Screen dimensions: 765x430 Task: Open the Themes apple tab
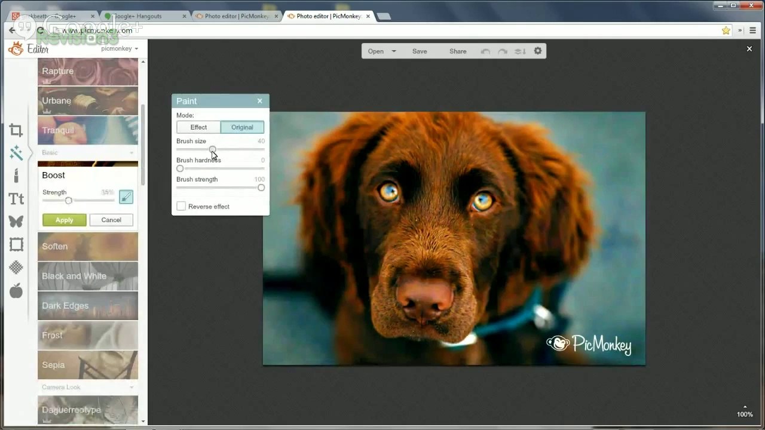16,291
